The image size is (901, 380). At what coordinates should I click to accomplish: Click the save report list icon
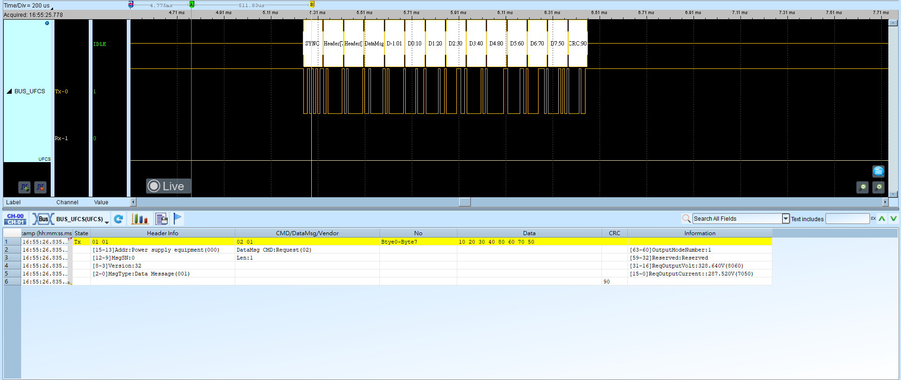[x=162, y=219]
